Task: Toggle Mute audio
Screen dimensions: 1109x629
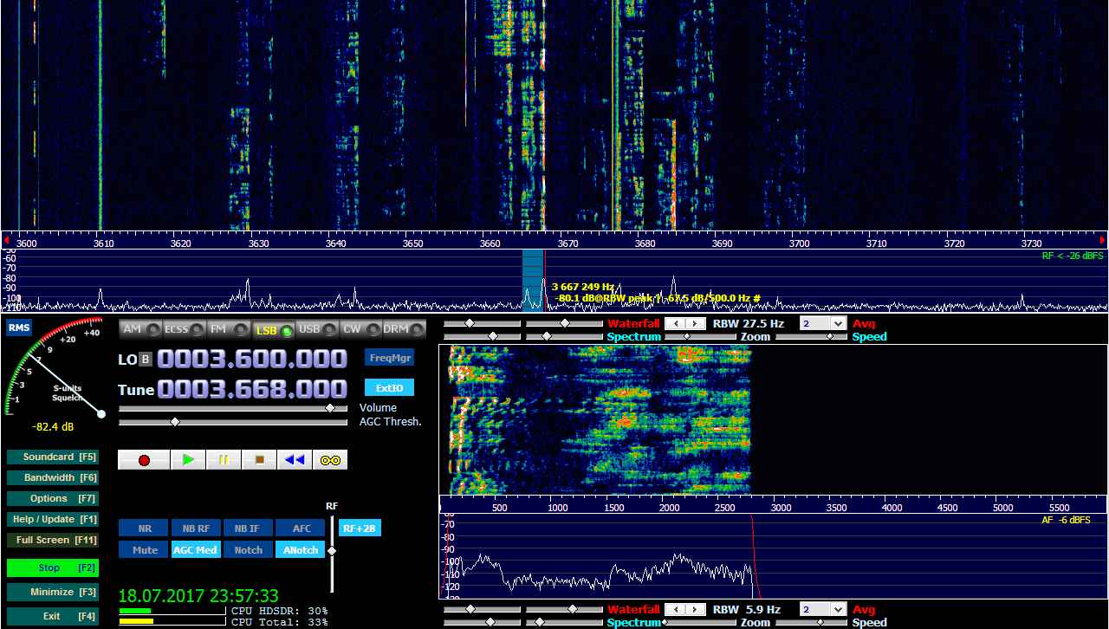Action: pos(144,550)
